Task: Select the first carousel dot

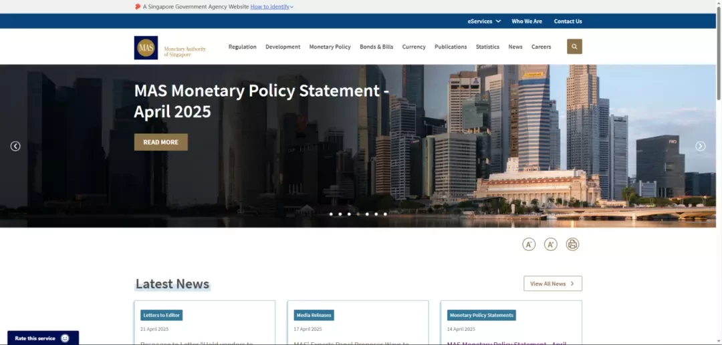Action: click(331, 214)
